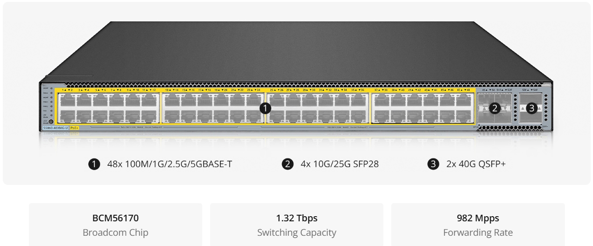Screen dimensions: 593x246
Task: Click the Status LED indicator on left panel
Action: (50, 93)
